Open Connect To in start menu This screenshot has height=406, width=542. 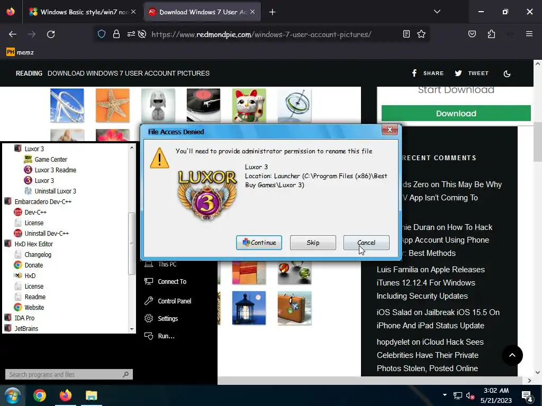tap(165, 282)
